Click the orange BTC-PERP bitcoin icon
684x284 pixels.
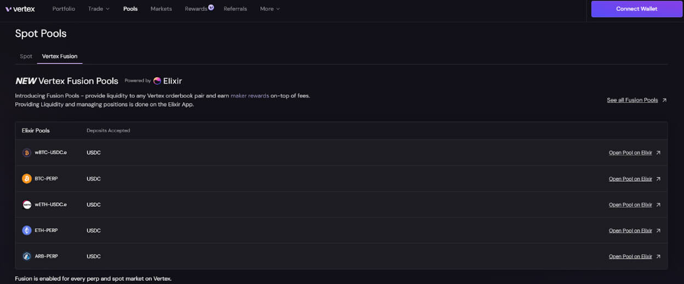tap(26, 179)
